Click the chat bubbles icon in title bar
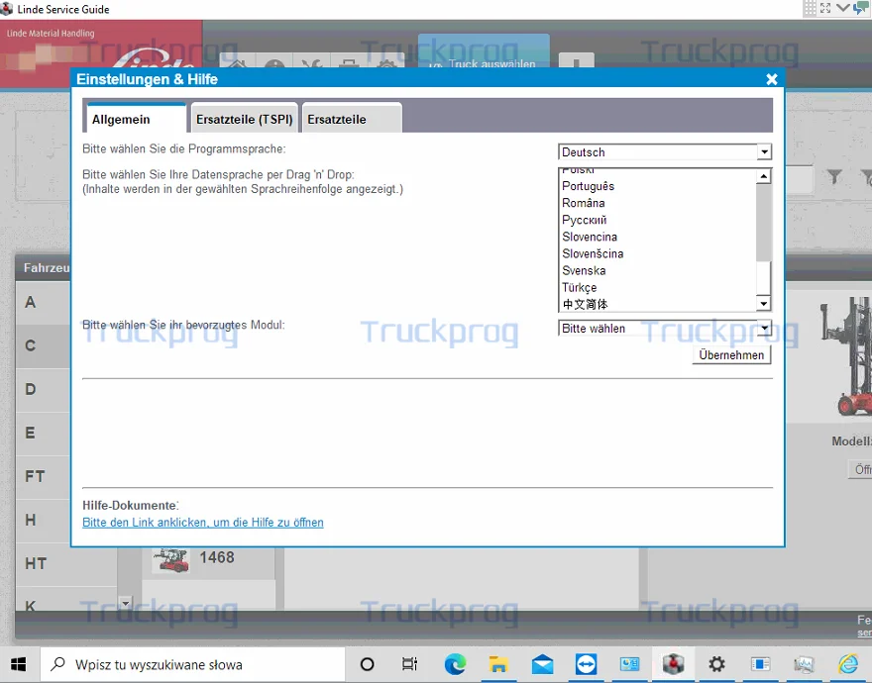The height and width of the screenshot is (683, 872). click(861, 8)
